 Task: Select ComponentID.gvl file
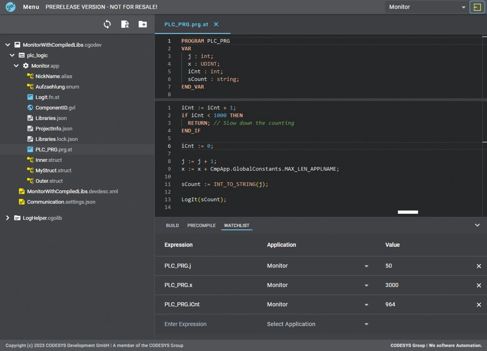55,108
